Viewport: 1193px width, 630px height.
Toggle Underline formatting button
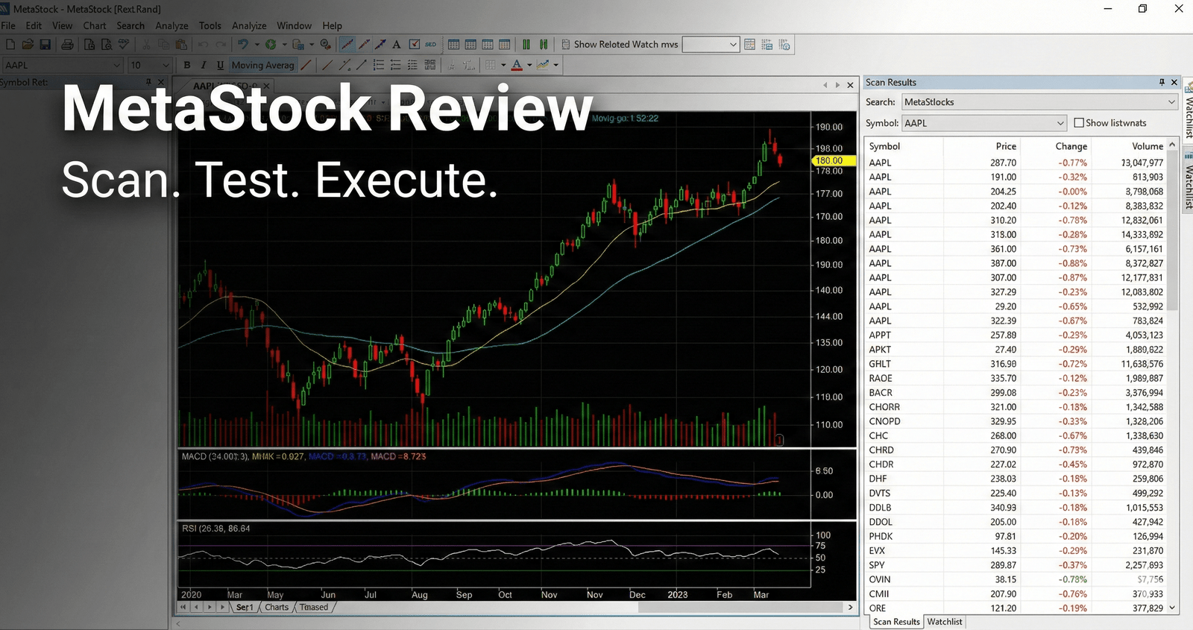pos(220,65)
